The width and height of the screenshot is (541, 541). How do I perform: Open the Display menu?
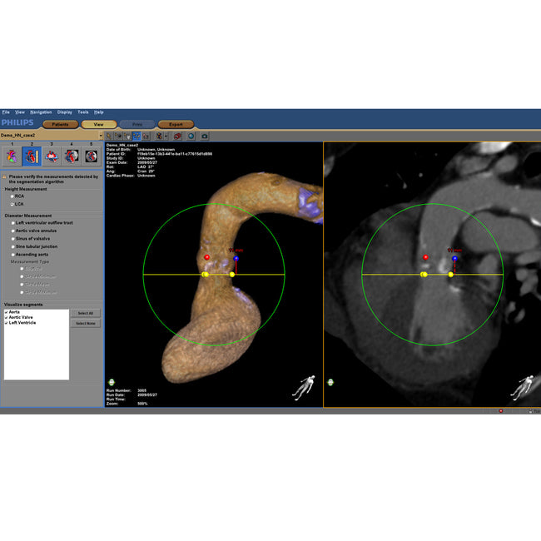point(64,112)
